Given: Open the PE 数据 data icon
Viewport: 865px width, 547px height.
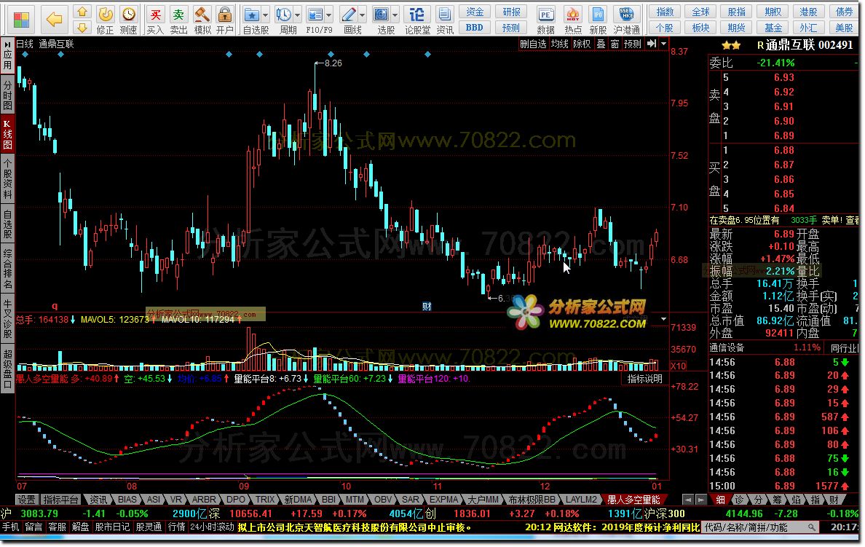Looking at the screenshot, I should (x=545, y=20).
